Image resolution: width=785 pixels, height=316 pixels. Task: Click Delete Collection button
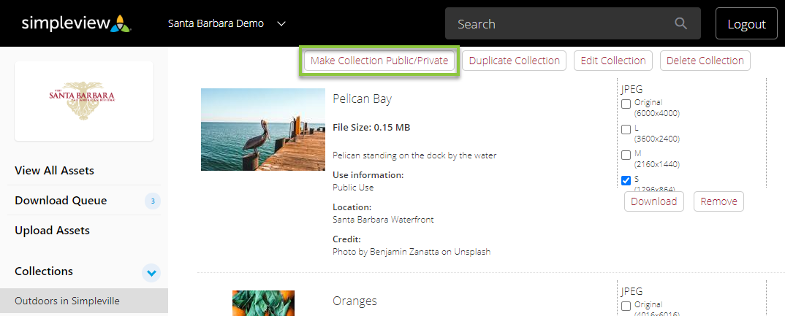tap(705, 61)
